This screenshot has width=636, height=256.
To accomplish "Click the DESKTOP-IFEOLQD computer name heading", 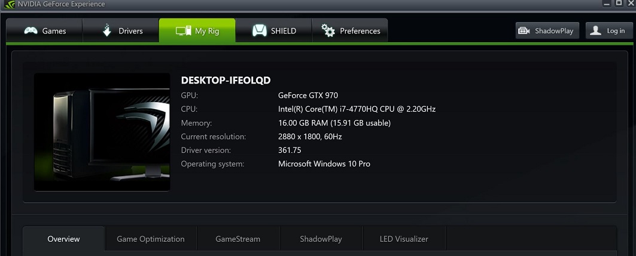I will (226, 80).
